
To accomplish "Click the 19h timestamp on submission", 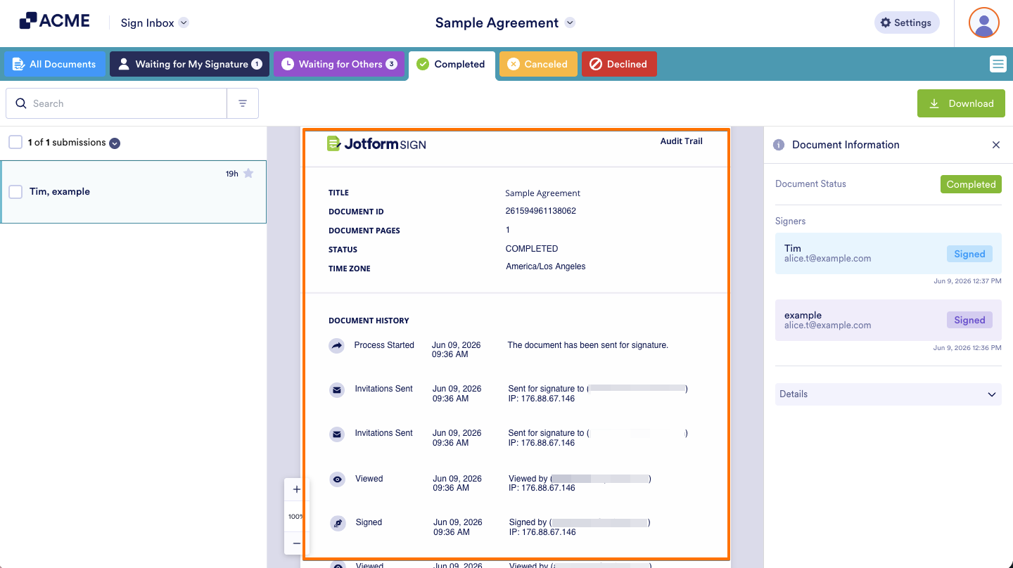I will [x=232, y=174].
